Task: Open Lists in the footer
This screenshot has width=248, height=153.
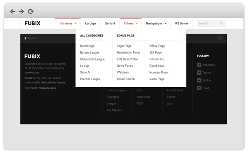Action: tap(170, 103)
